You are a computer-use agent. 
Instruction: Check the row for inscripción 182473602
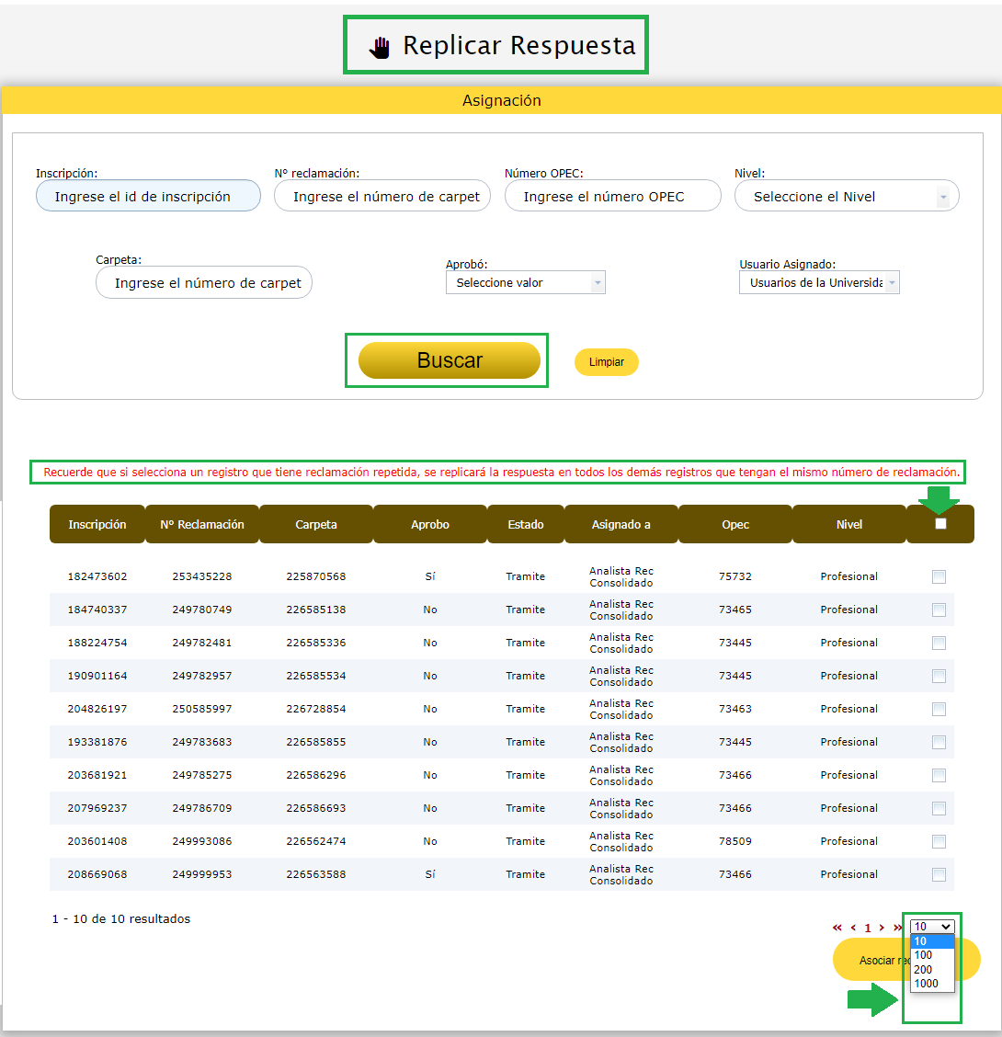[x=939, y=577]
